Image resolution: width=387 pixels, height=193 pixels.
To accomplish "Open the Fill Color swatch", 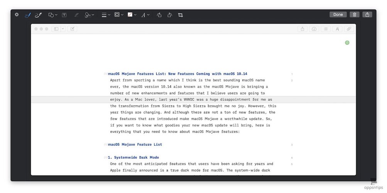I will (132, 15).
